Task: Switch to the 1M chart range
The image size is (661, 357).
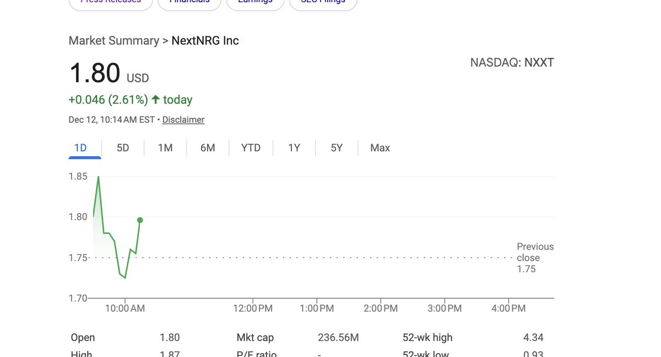Action: pos(165,148)
